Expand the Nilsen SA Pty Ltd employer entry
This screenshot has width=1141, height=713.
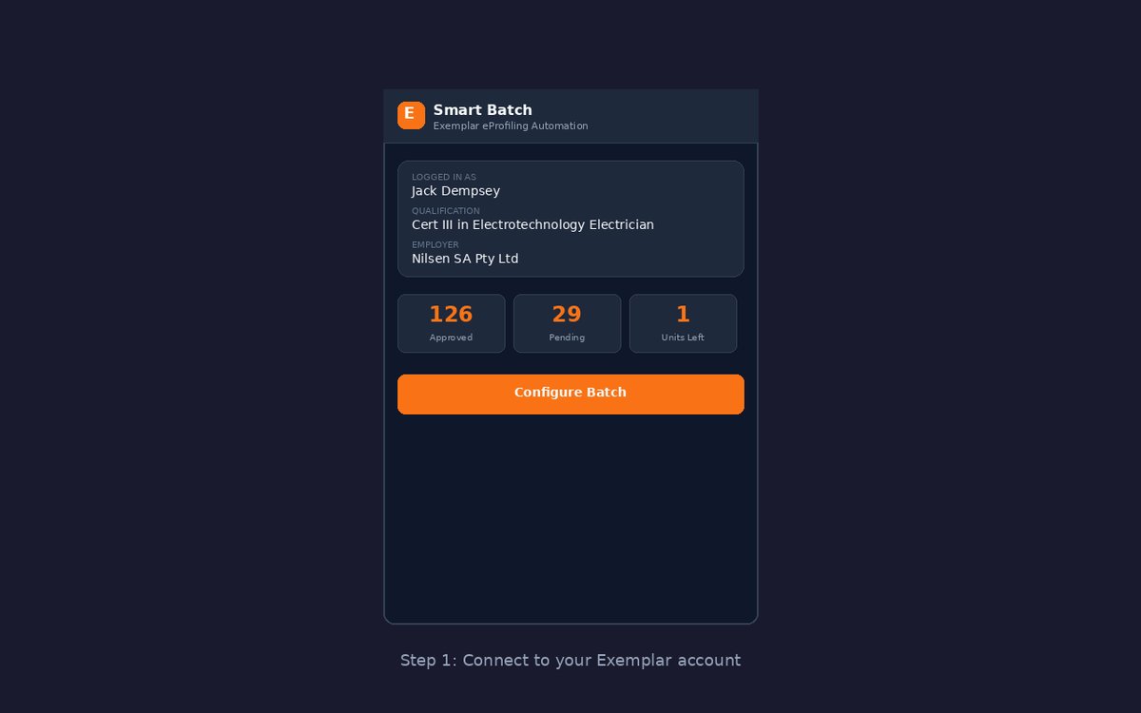pyautogui.click(x=464, y=258)
